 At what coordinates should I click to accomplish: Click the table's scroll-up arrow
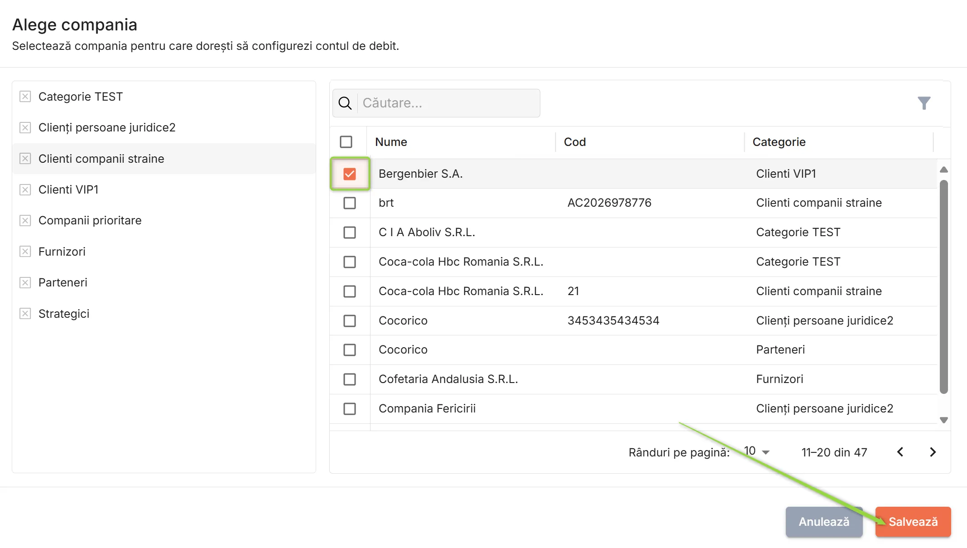944,170
